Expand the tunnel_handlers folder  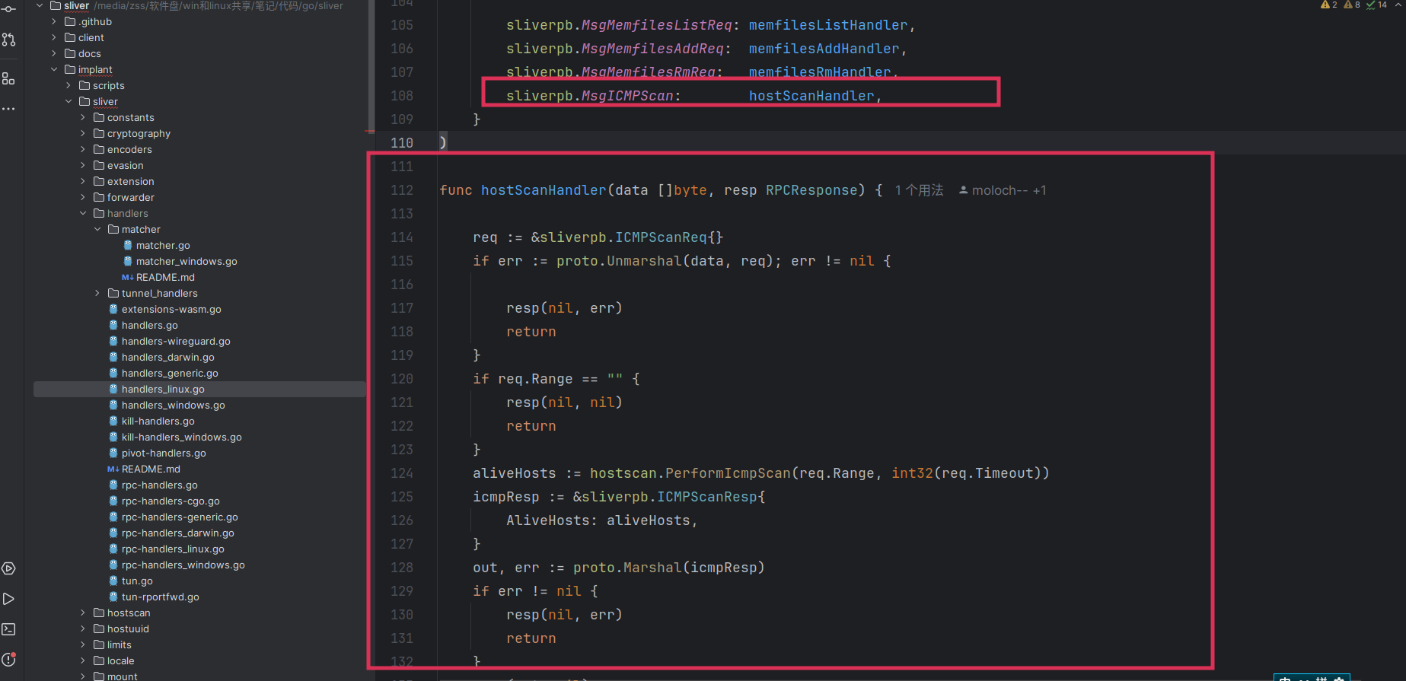[97, 293]
